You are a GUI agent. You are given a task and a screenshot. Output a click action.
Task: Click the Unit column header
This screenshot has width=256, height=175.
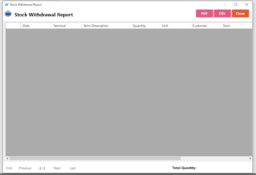pyautogui.click(x=175, y=26)
